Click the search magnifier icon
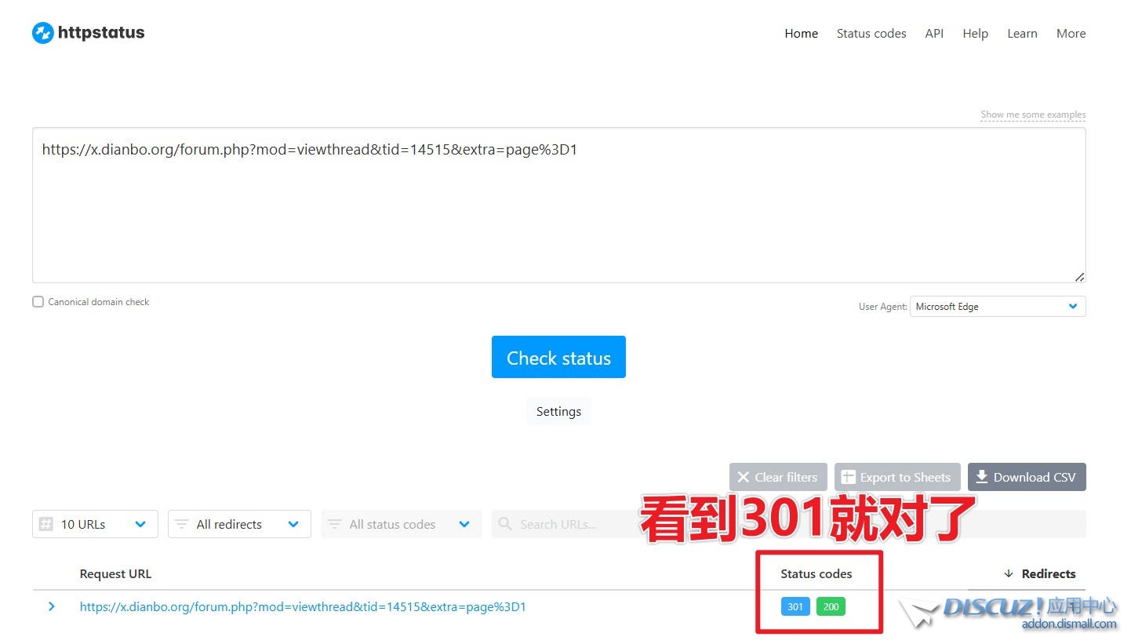 (506, 524)
